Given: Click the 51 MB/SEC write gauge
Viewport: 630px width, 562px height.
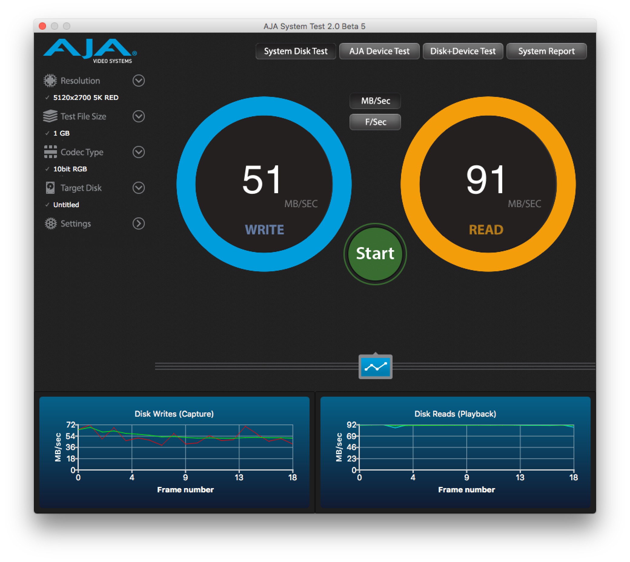Looking at the screenshot, I should tap(264, 184).
